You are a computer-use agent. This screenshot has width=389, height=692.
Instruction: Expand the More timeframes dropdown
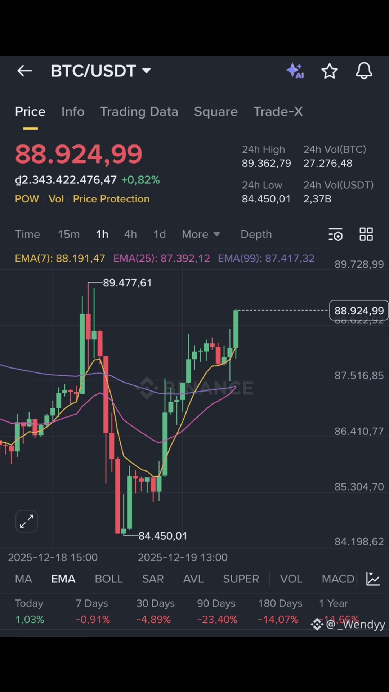click(201, 235)
